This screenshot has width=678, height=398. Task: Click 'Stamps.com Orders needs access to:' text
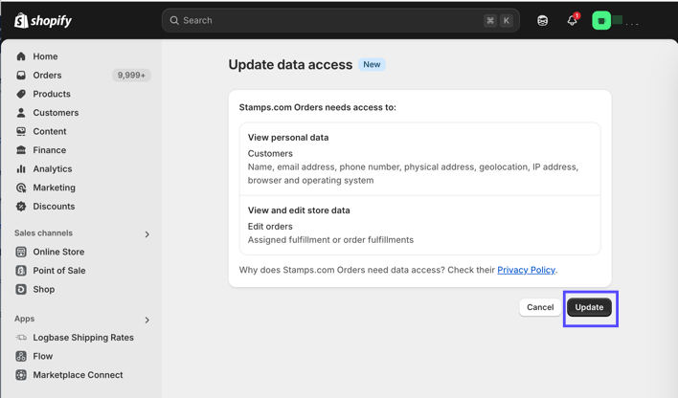(317, 107)
